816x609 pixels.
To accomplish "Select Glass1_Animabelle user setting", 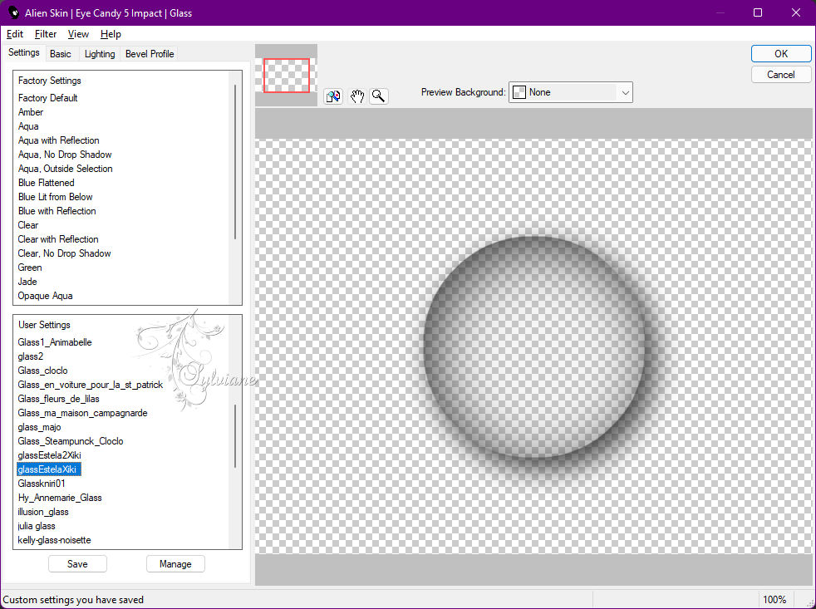I will click(55, 342).
